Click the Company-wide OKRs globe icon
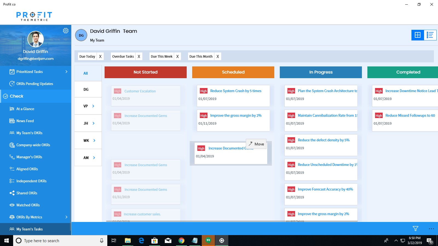438x246 pixels. [12, 145]
